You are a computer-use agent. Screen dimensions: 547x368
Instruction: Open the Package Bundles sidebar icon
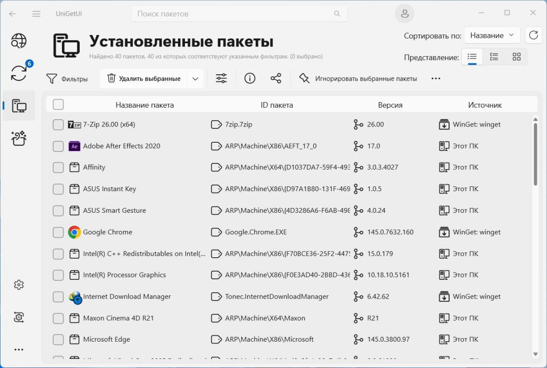click(x=19, y=138)
